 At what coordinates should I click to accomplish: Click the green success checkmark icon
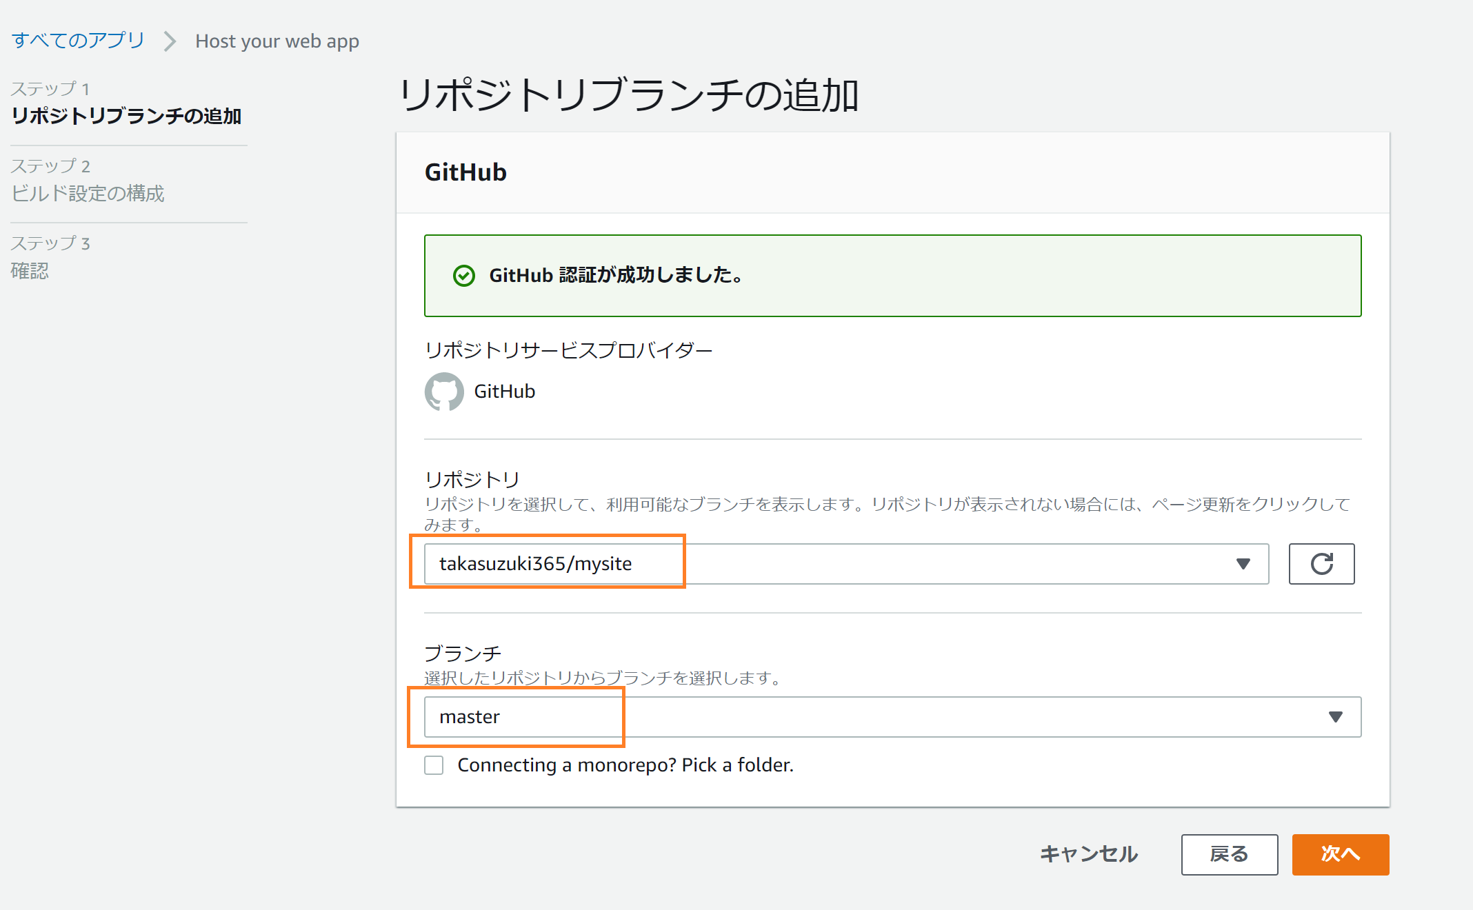[x=464, y=276]
